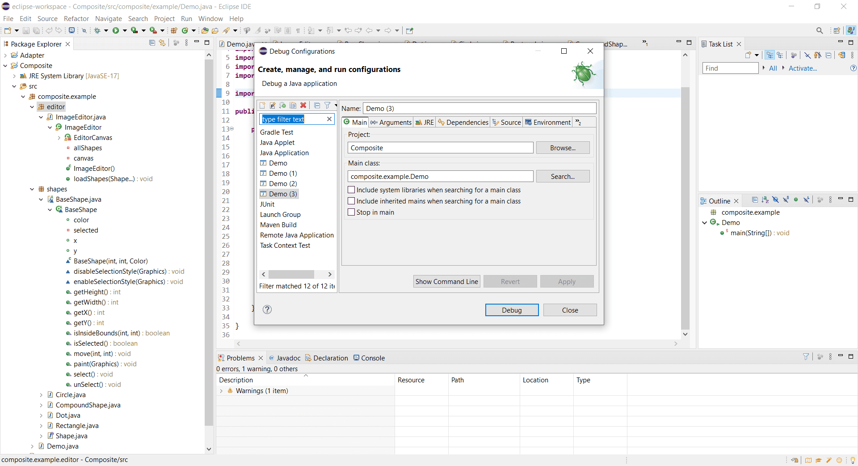
Task: Click Close button in Debug Configurations
Action: (x=570, y=310)
